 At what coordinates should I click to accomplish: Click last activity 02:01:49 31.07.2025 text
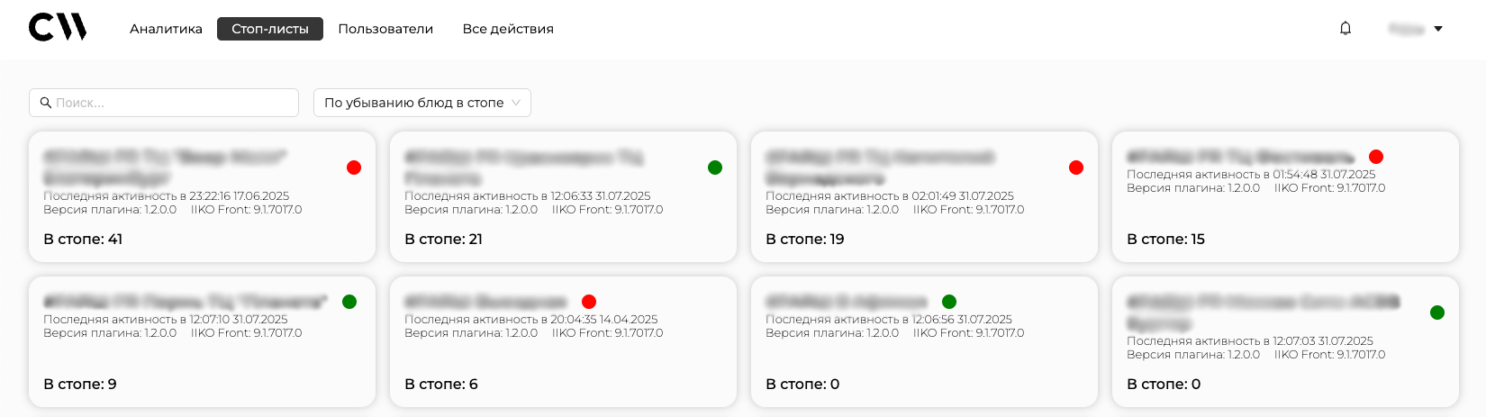coord(890,195)
